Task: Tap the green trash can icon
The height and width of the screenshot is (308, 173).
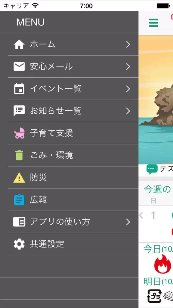Action: pyautogui.click(x=19, y=155)
